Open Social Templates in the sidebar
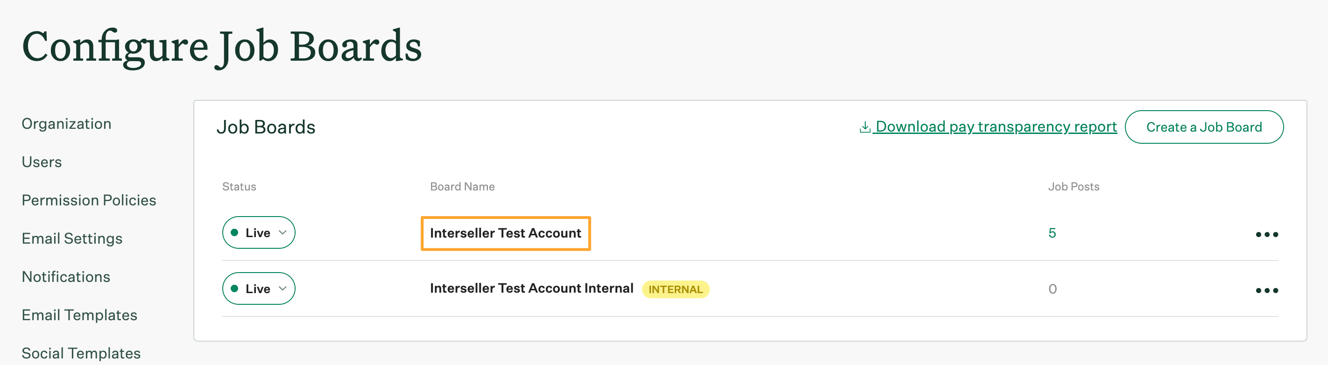Viewport: 1328px width, 365px height. (x=81, y=353)
